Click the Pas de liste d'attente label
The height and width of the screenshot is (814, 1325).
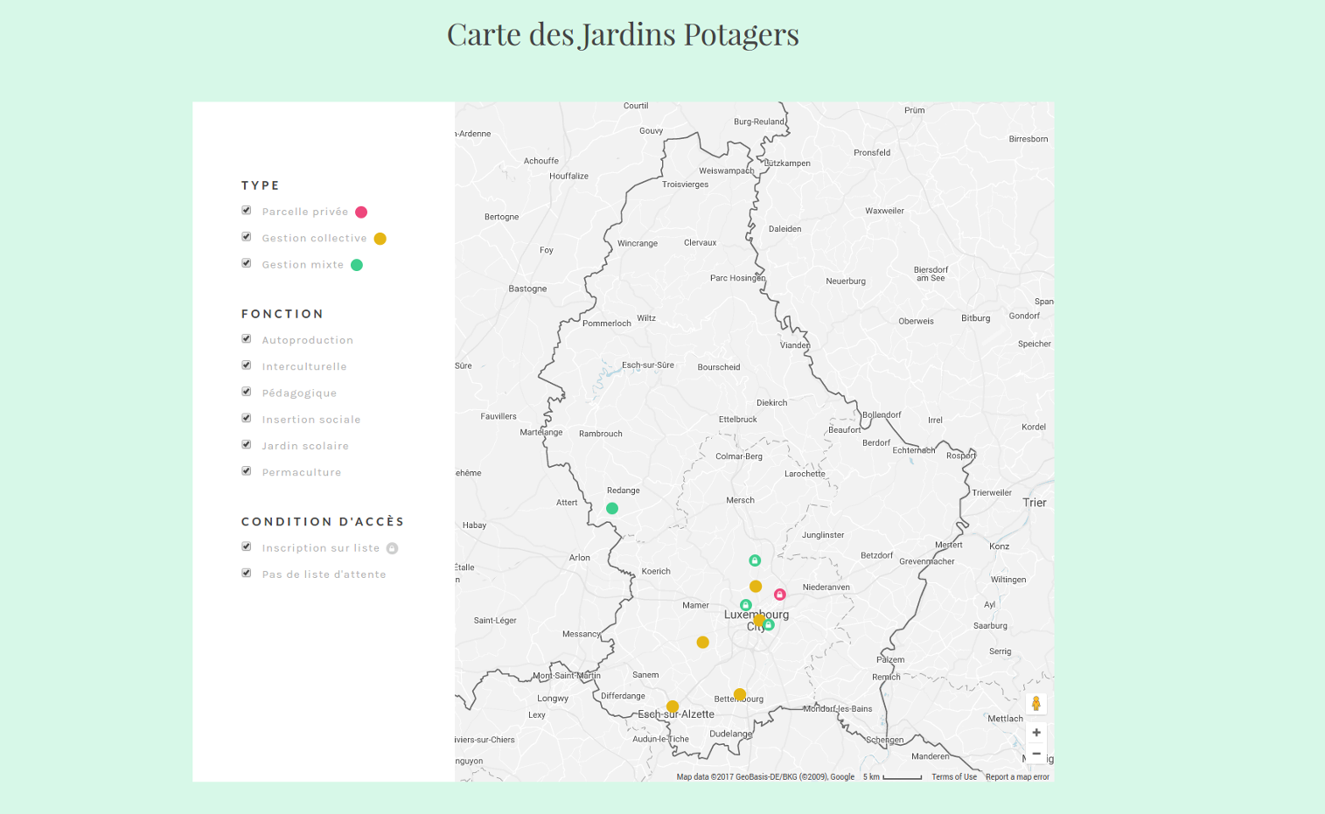(324, 574)
